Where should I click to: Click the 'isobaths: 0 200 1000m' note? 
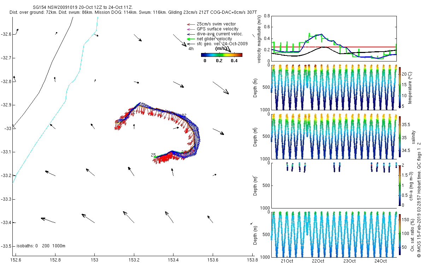tap(41, 246)
